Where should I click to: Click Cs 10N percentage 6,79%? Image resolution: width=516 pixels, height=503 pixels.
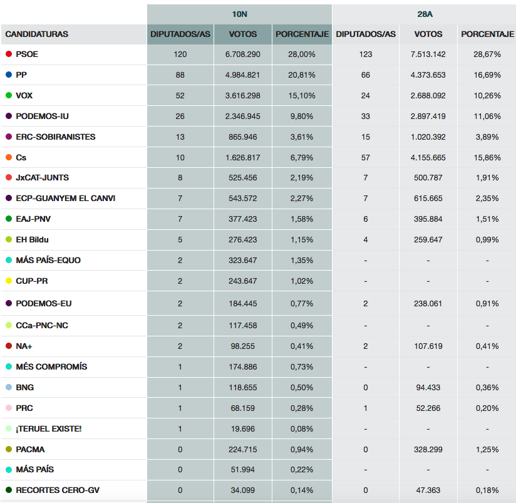point(302,158)
